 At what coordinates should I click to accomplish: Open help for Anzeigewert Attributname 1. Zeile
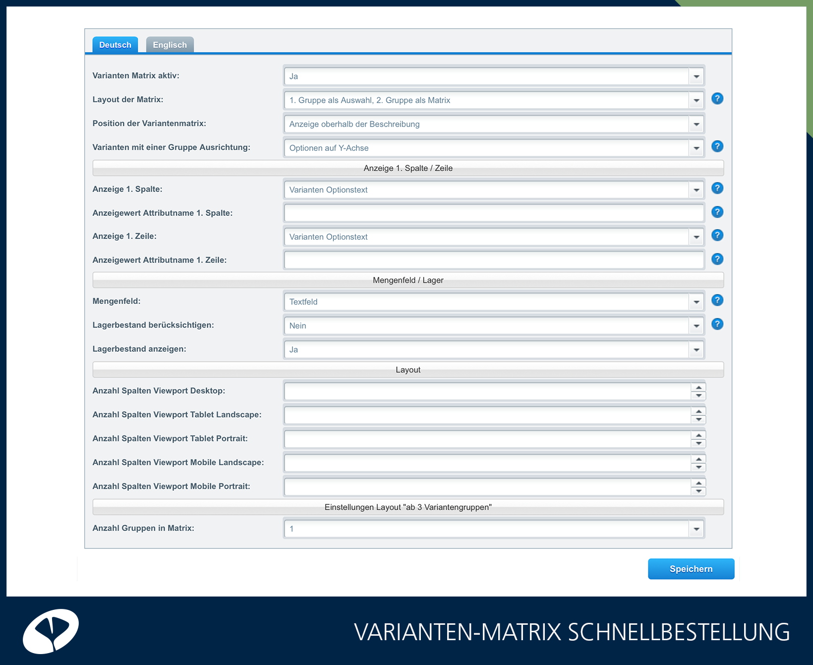(717, 259)
